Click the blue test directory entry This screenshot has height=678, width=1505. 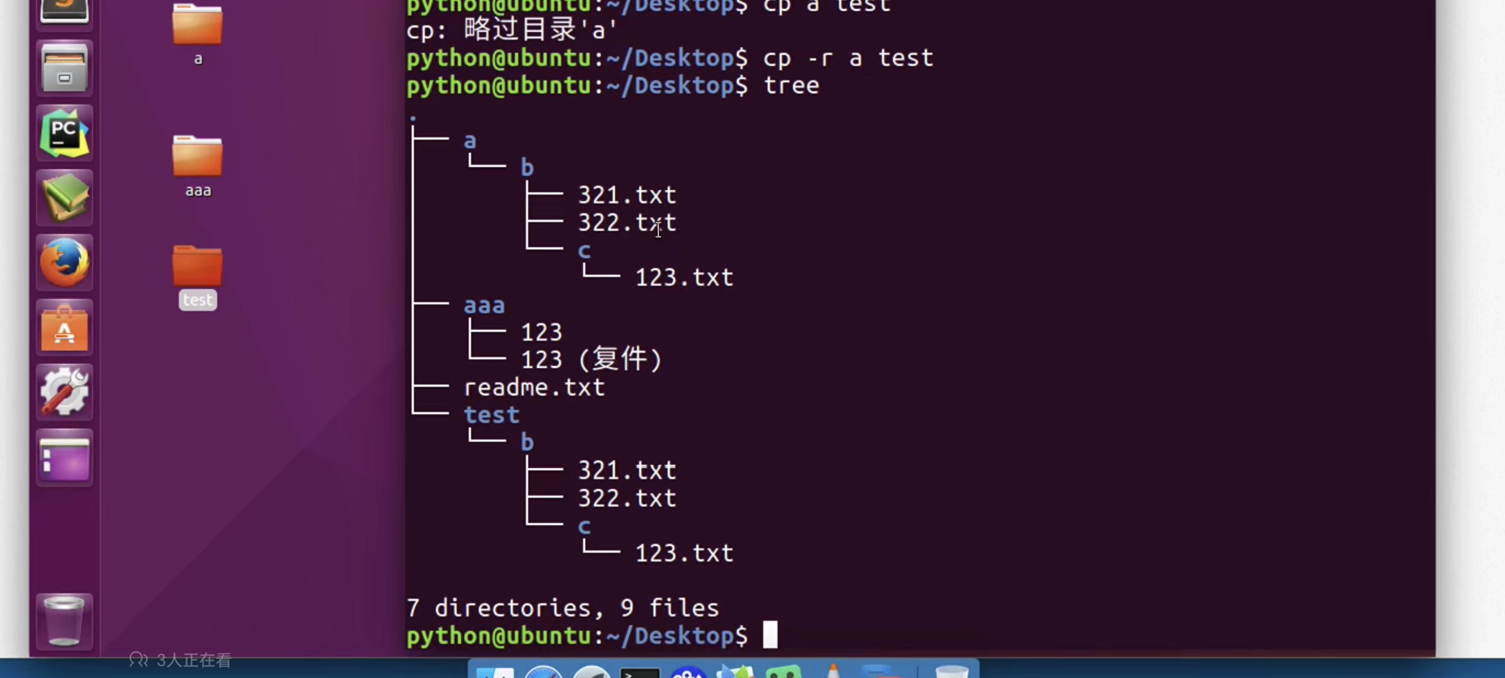491,415
